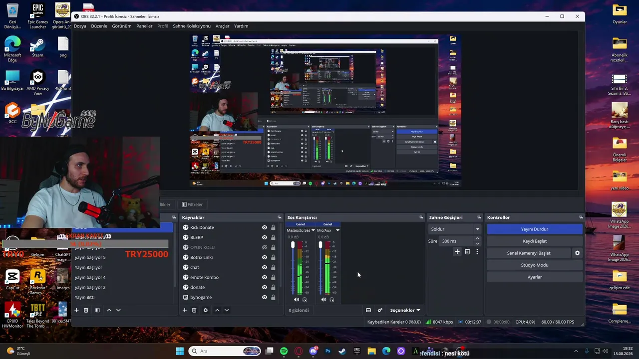This screenshot has height=359, width=639.
Task: Remove selected source with Kaynaklar trash icon
Action: click(x=194, y=310)
